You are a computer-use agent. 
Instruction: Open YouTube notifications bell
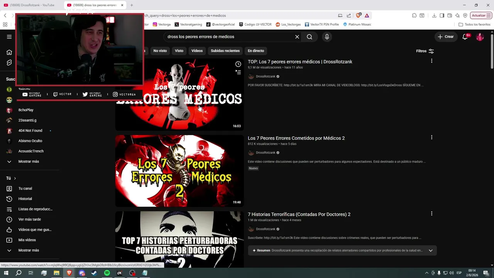[465, 37]
